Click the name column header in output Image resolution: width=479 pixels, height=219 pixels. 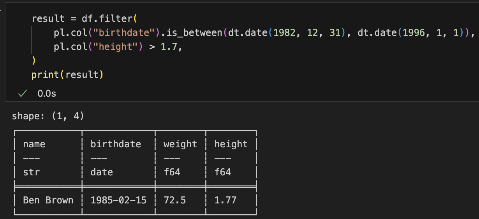[x=34, y=144]
